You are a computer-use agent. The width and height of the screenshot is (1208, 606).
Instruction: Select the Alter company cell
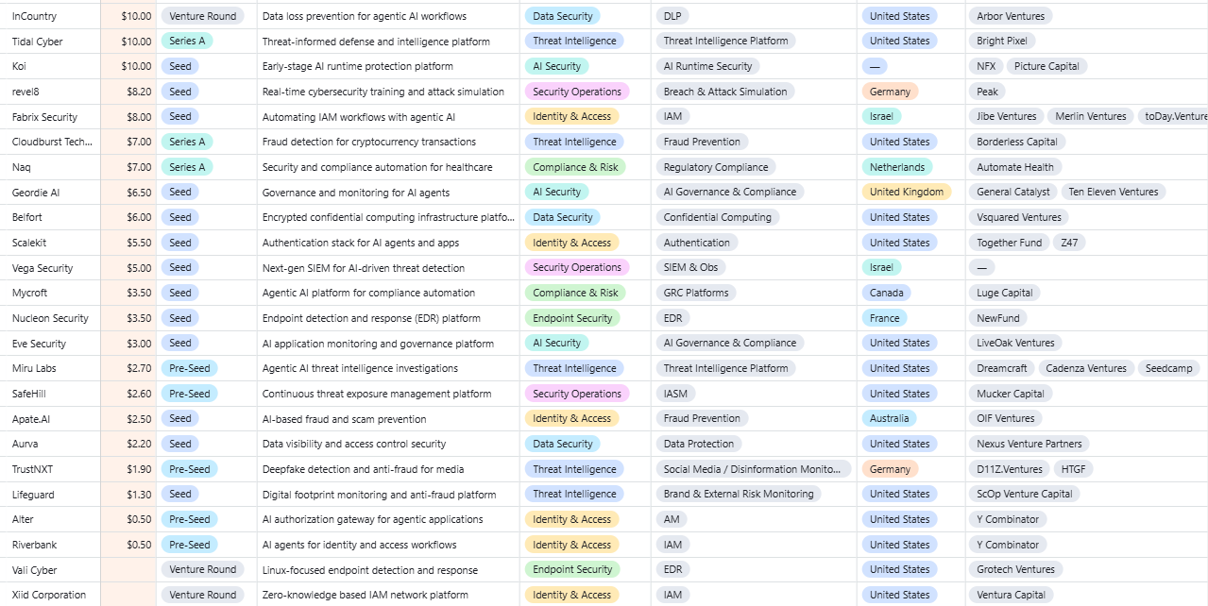pyautogui.click(x=50, y=519)
